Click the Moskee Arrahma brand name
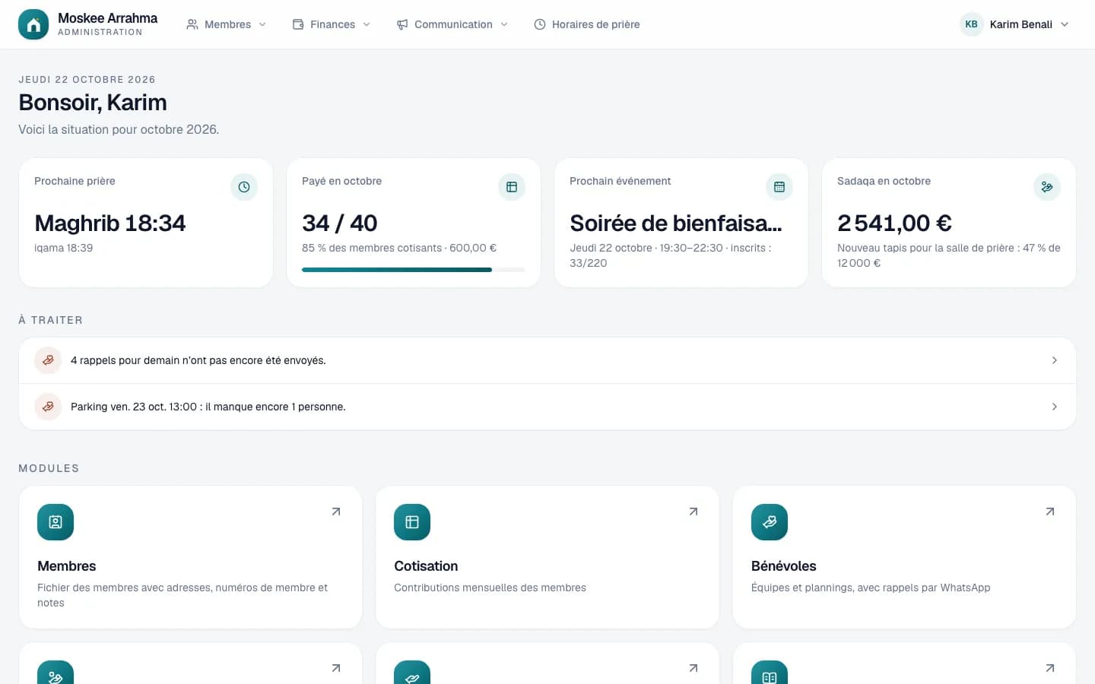The width and height of the screenshot is (1095, 684). [x=108, y=18]
